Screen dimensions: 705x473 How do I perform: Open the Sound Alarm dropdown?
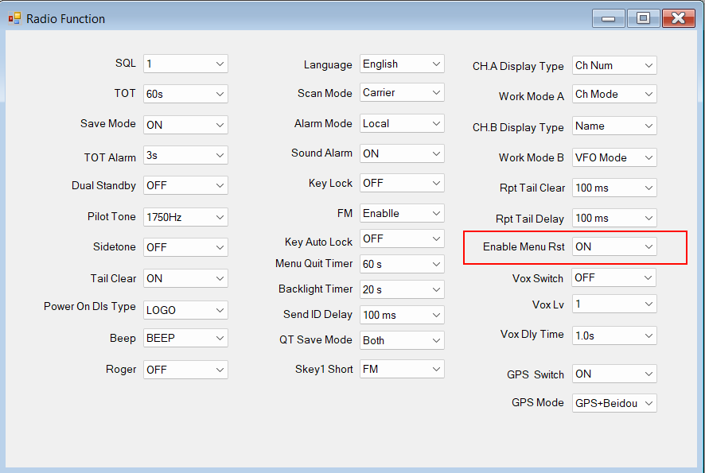tap(402, 153)
